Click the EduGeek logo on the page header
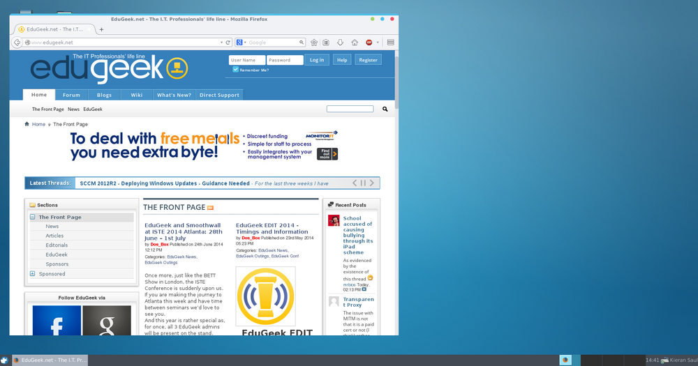 coord(109,68)
